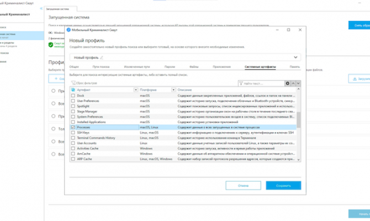The height and width of the screenshot is (221, 370).
Task: Tick the Dock artifact checkbox
Action: [73, 96]
